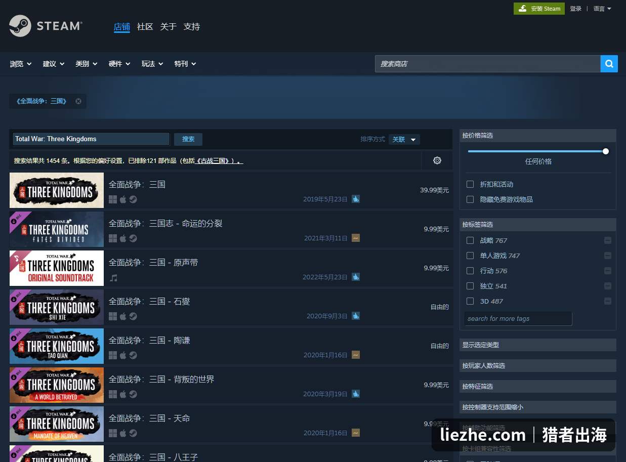This screenshot has width=626, height=462.
Task: Click the Steam logo
Action: click(46, 26)
